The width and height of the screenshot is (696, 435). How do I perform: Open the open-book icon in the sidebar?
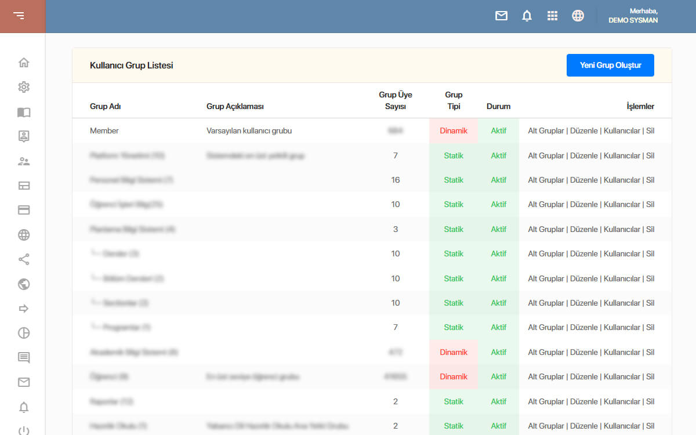24,112
